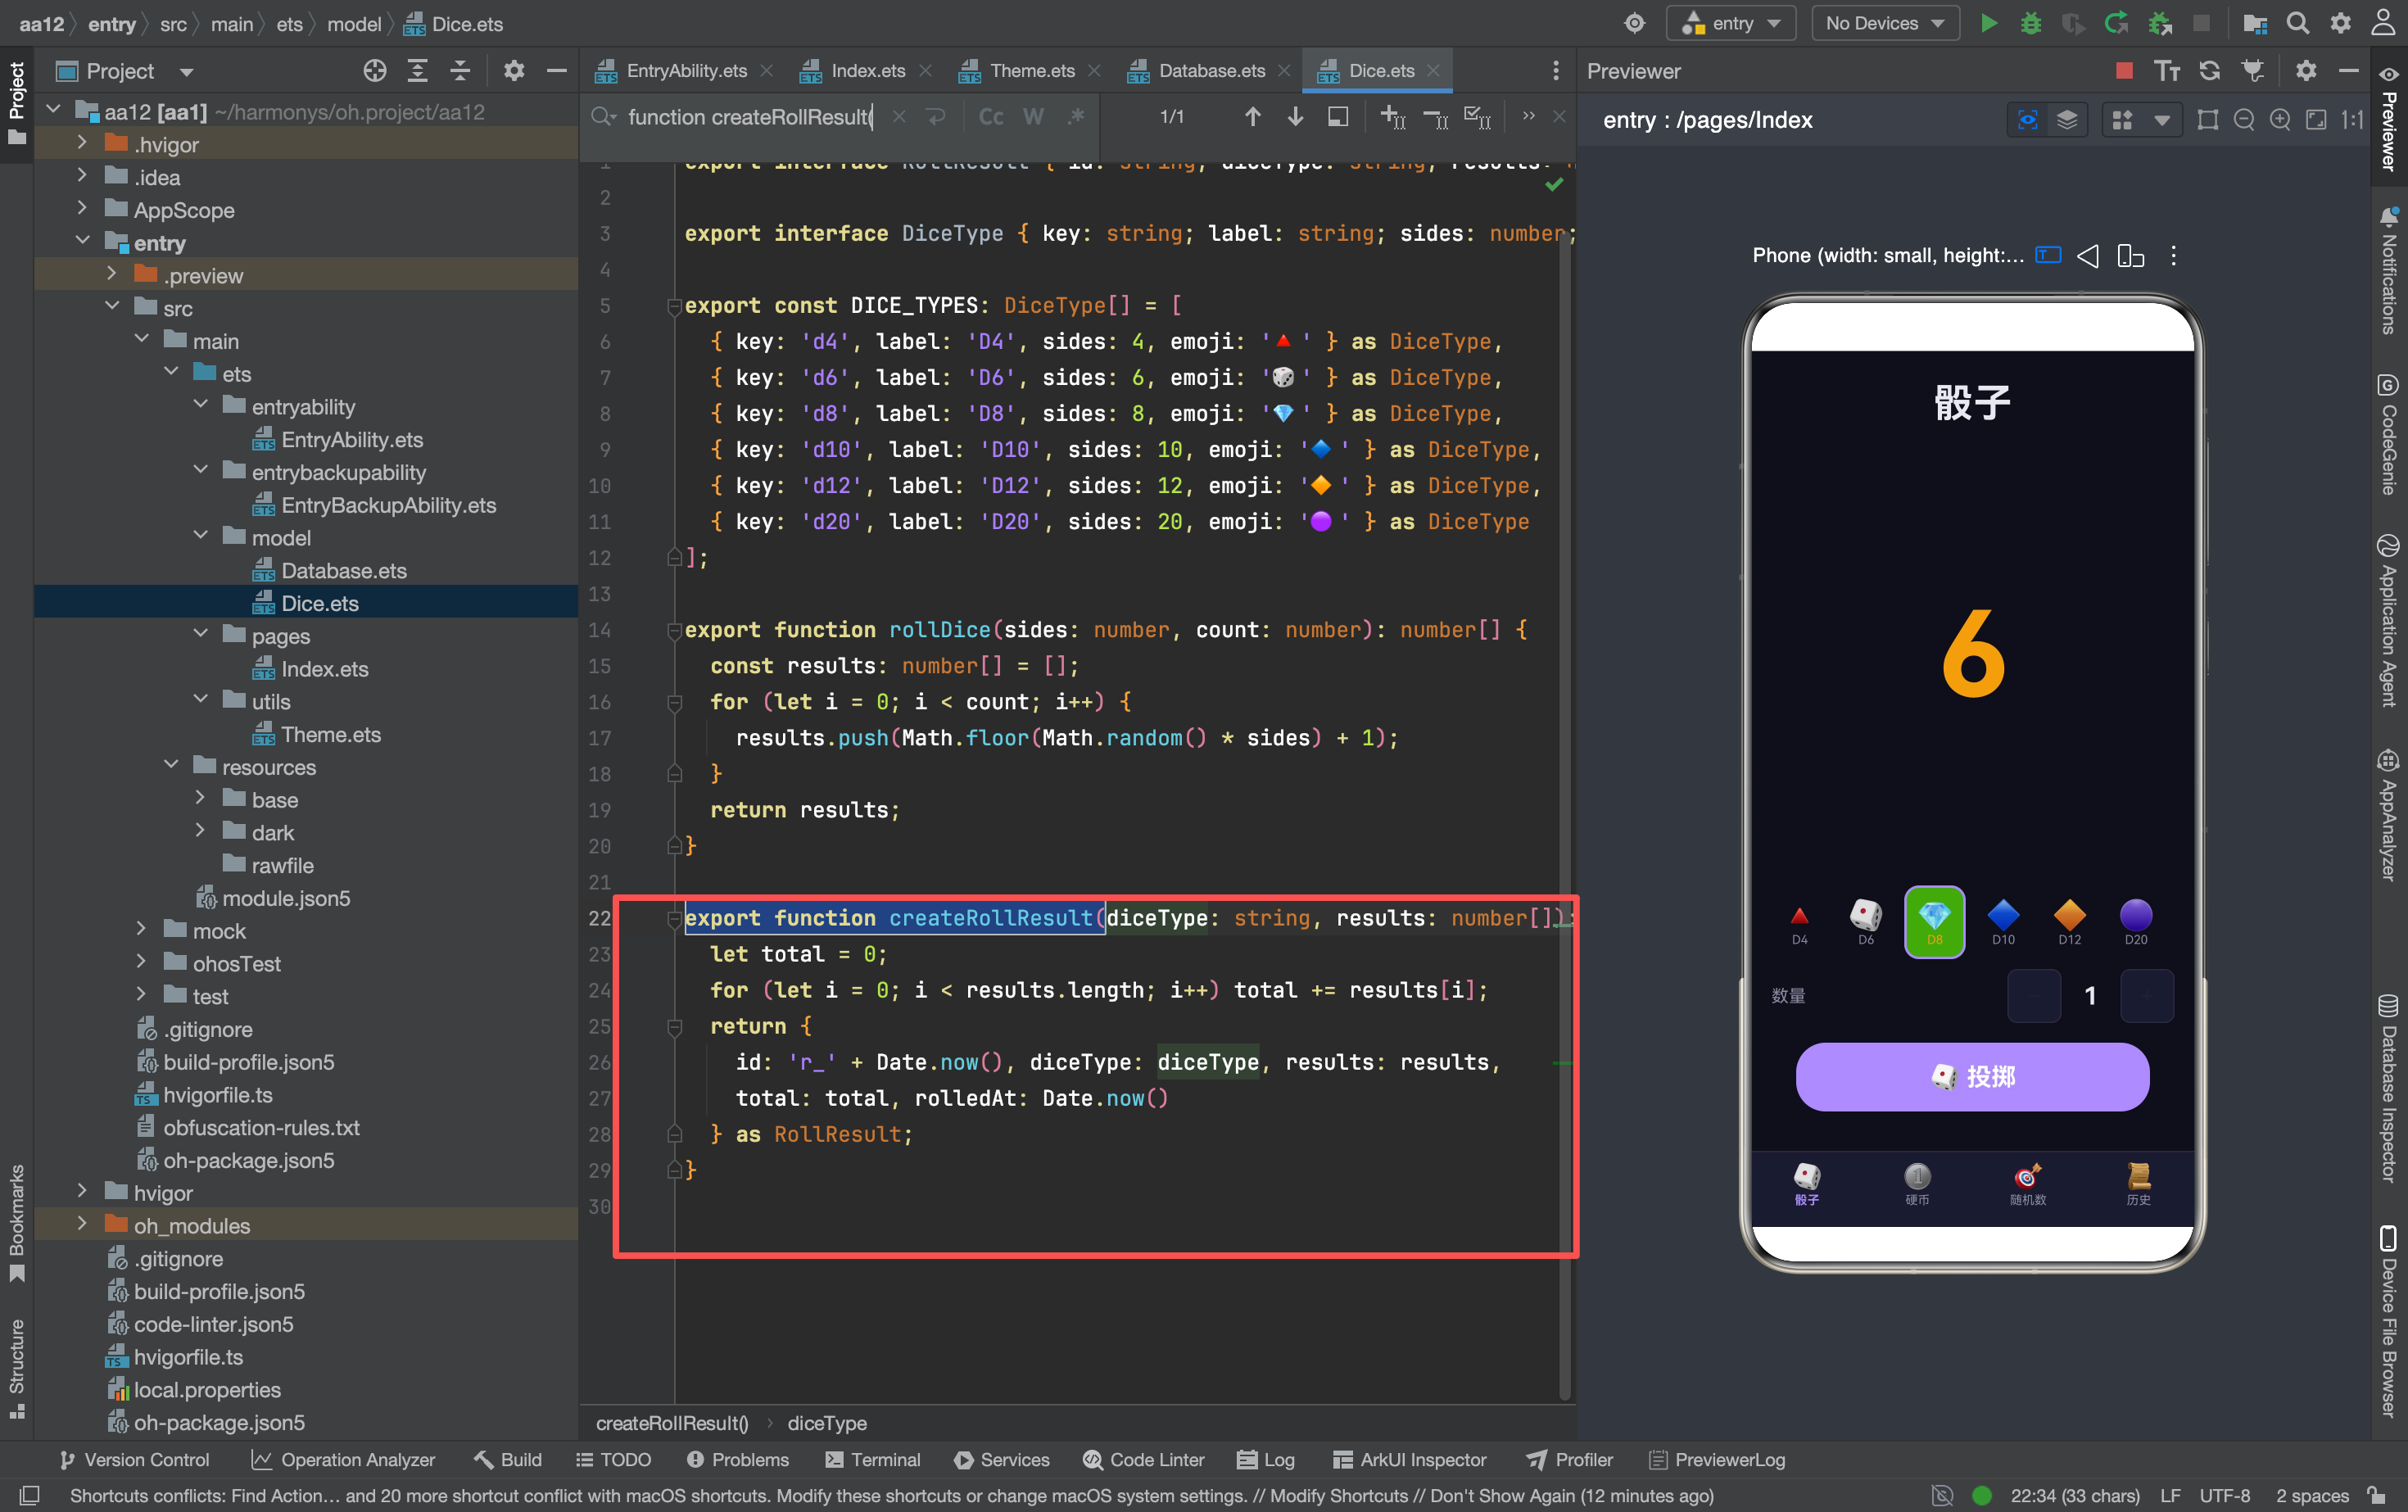Toggle Match Case option in search bar
Viewport: 2408px width, 1512px height.
(991, 117)
